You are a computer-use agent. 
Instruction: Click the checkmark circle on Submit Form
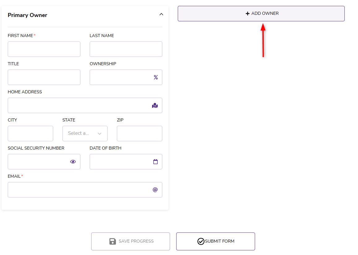[x=201, y=241]
